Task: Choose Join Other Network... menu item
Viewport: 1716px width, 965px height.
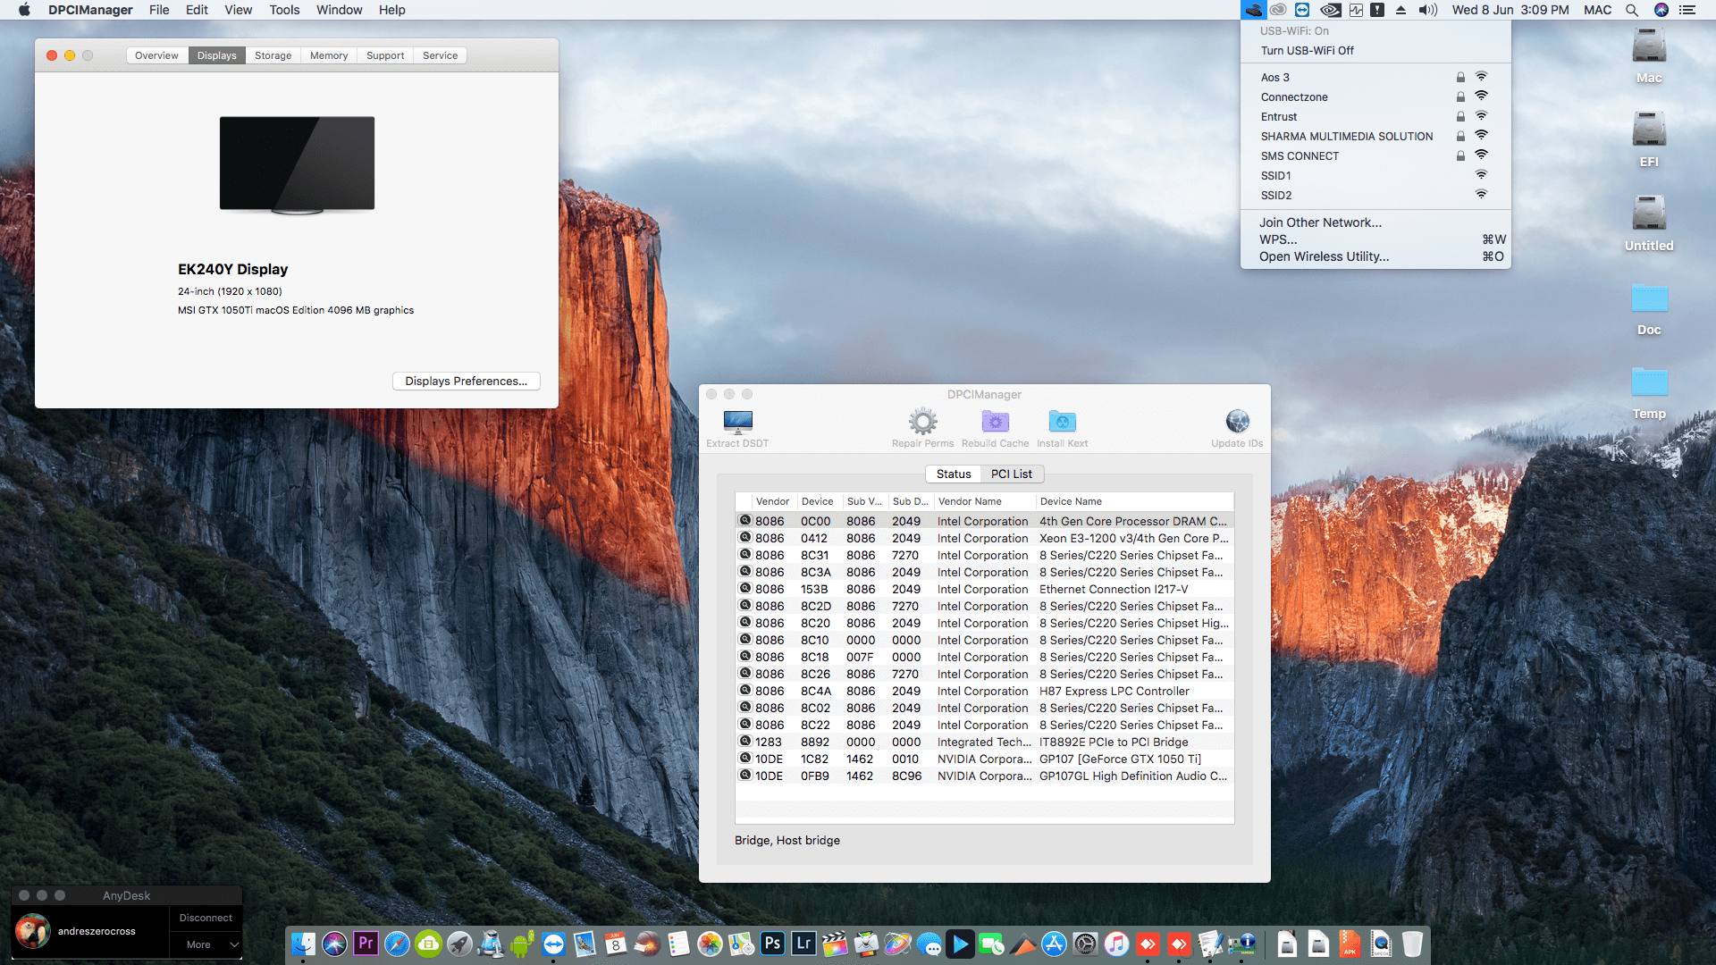Action: point(1320,222)
